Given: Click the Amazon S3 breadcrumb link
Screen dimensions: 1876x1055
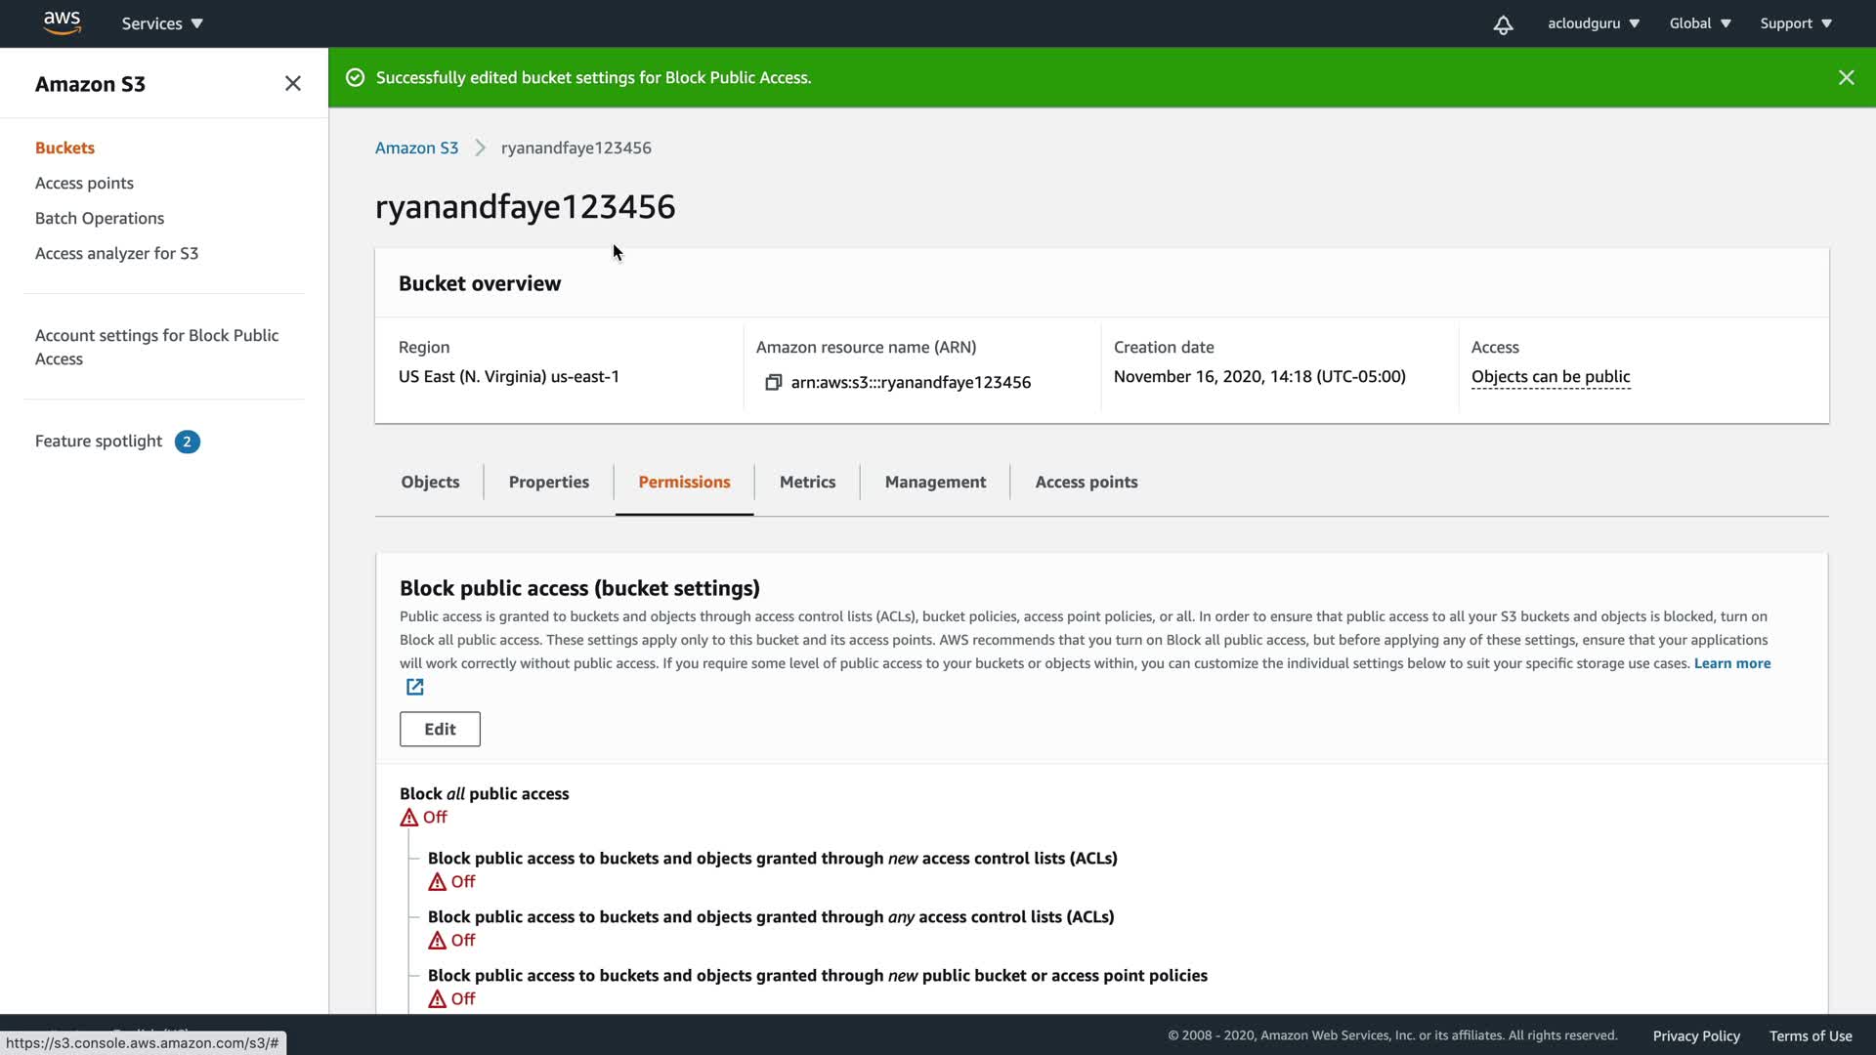Looking at the screenshot, I should pyautogui.click(x=416, y=148).
